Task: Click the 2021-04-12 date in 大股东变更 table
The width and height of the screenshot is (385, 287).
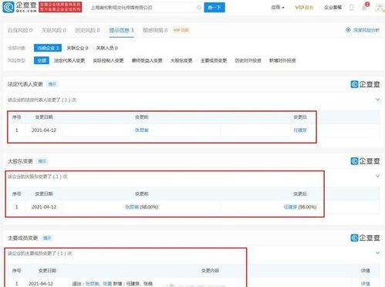Action: (44, 207)
